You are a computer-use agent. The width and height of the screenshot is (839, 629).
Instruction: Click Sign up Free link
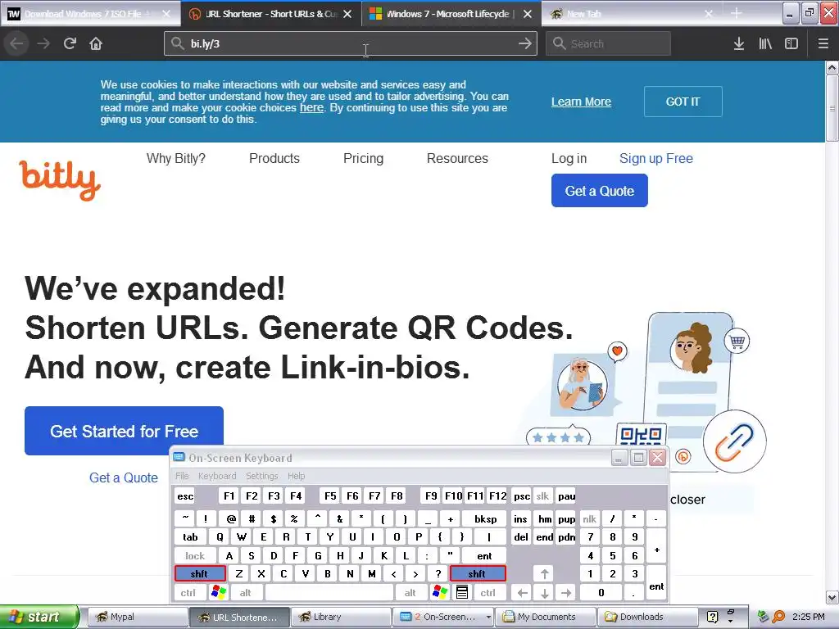[656, 158]
